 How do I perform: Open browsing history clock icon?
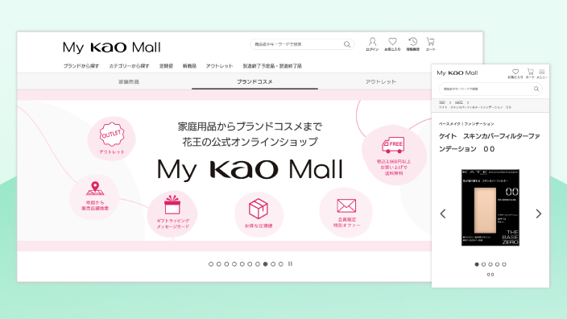pyautogui.click(x=412, y=42)
